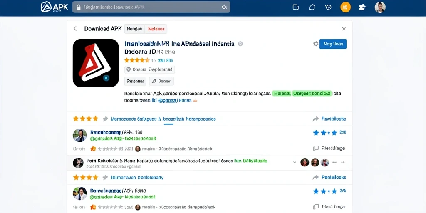Open the Ramnbootnaj reviewer avatar
Screen dimensions: 426x213
[x=79, y=135]
